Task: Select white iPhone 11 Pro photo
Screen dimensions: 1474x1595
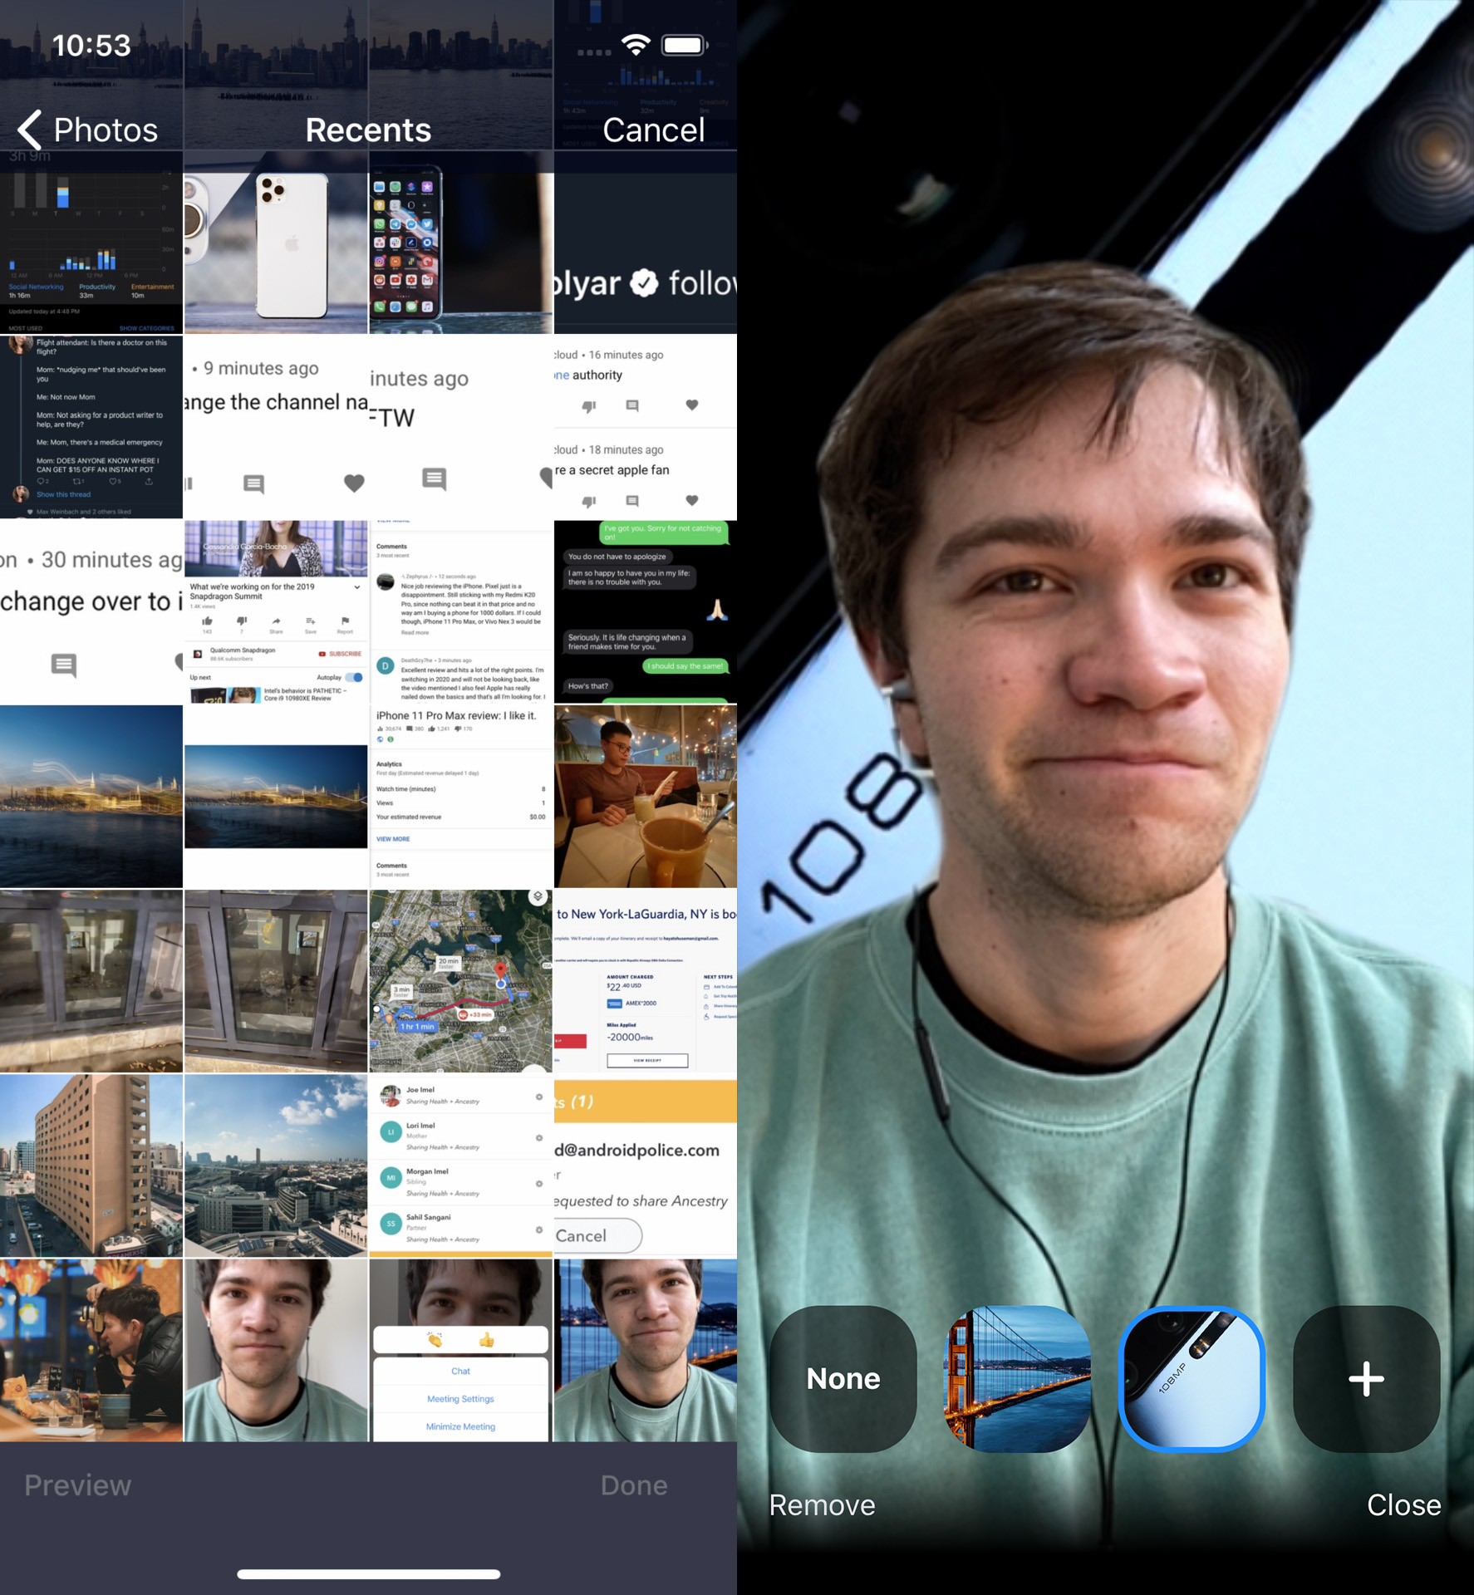Action: [x=276, y=243]
